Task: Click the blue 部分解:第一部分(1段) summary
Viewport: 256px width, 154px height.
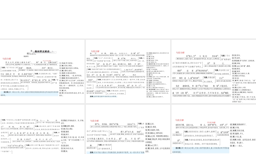Action: click(29, 93)
